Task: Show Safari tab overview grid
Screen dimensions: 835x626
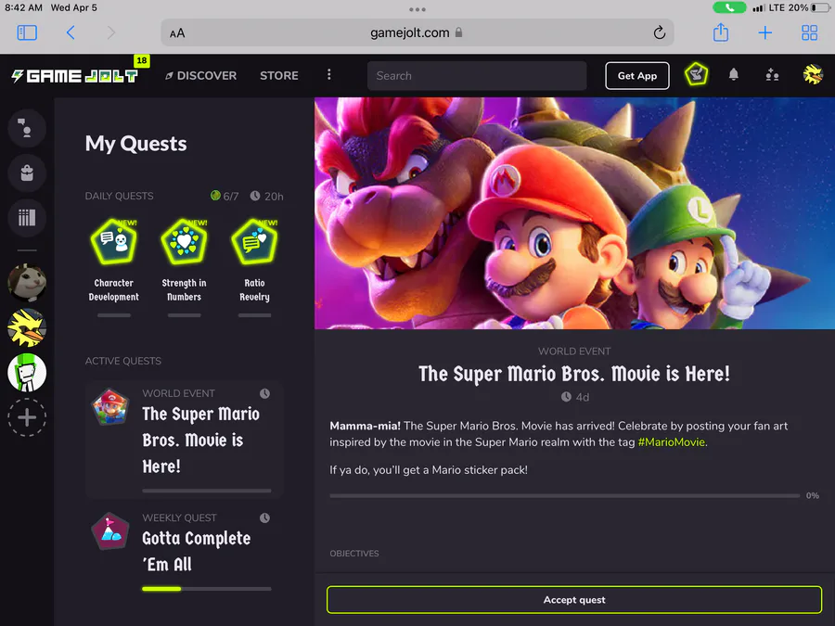Action: (809, 33)
